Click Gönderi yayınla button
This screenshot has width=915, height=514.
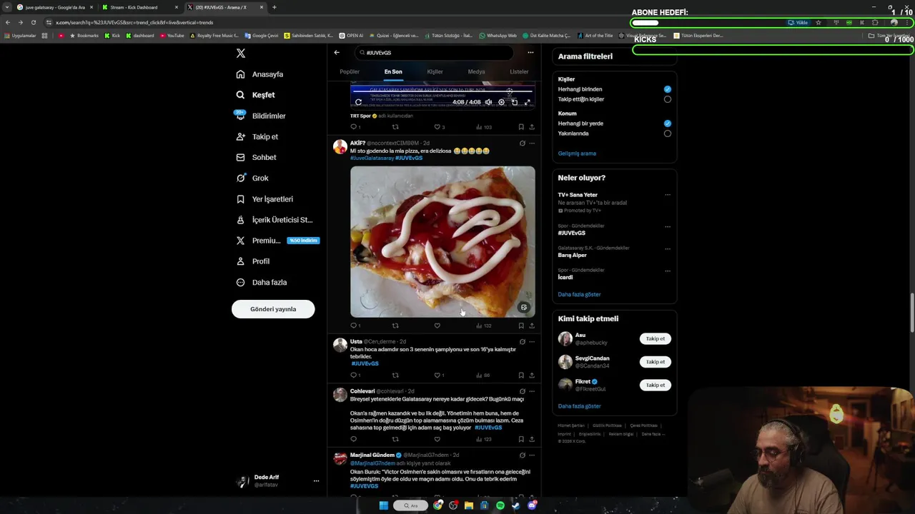273,309
